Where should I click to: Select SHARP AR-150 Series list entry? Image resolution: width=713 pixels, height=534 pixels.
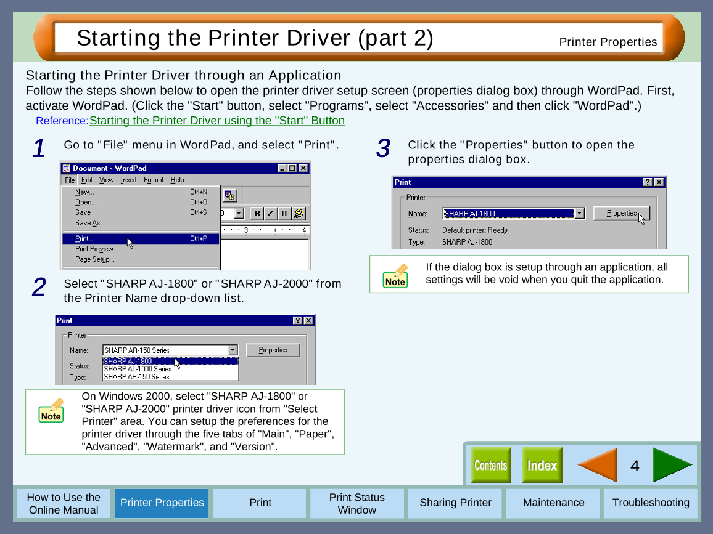click(x=170, y=377)
